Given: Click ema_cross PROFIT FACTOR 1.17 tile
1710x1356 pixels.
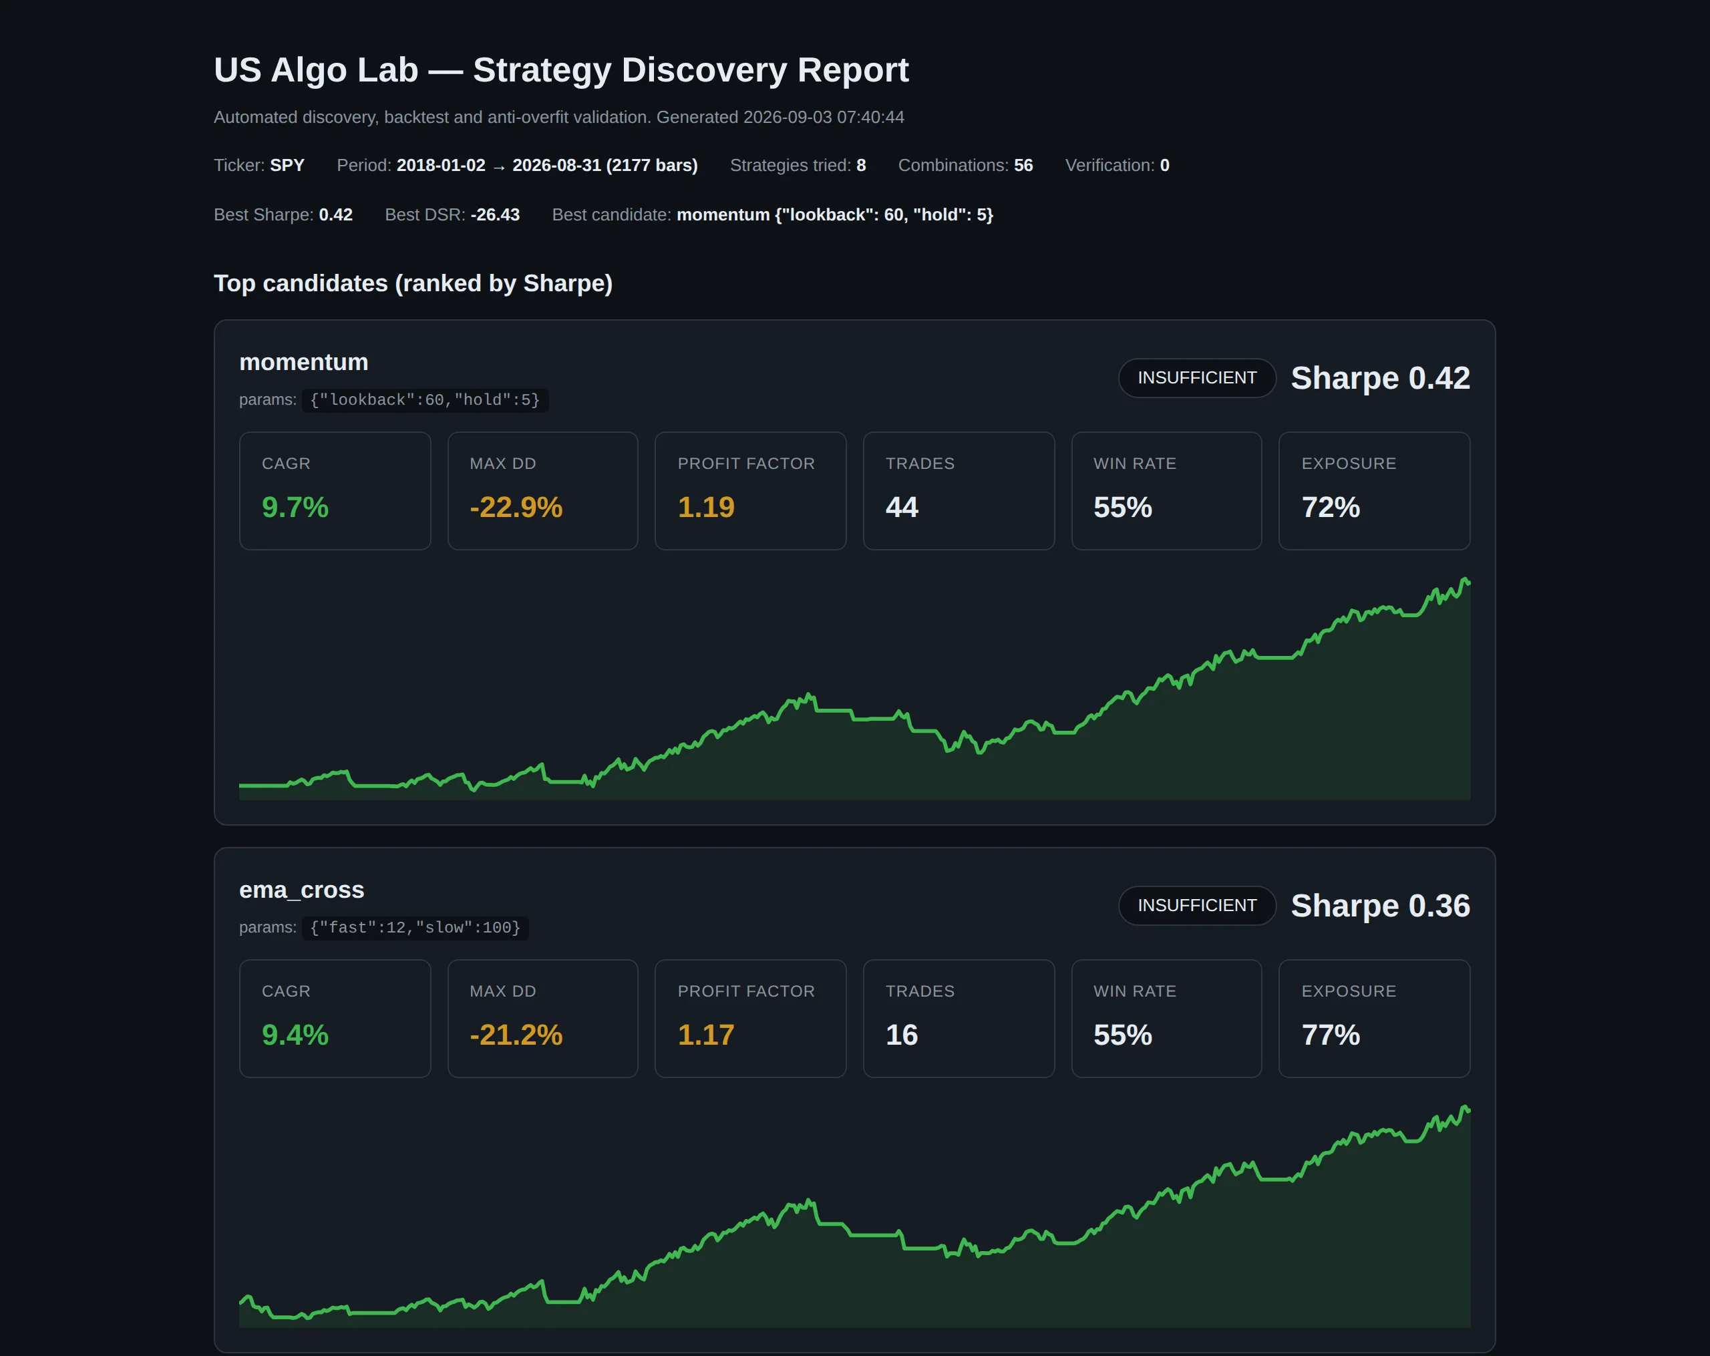Looking at the screenshot, I should pos(750,1019).
